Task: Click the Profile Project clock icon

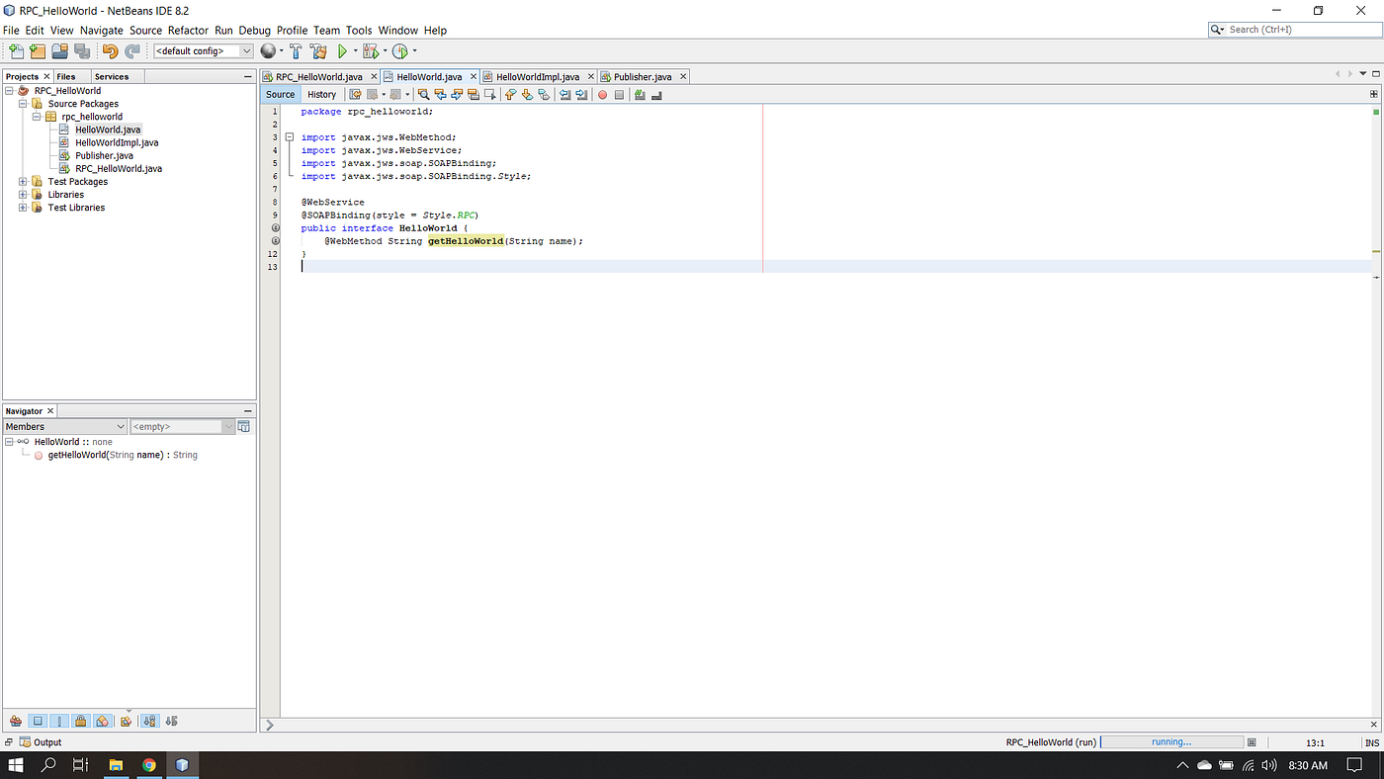Action: (400, 51)
